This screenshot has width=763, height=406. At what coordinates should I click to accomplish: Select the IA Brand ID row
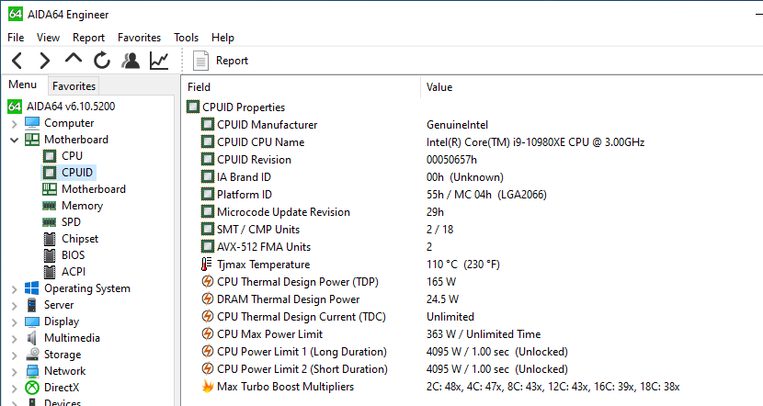[x=244, y=177]
